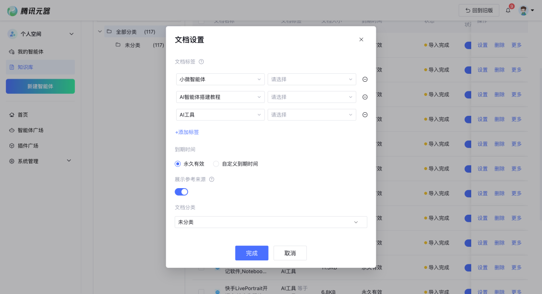Toggle the 展示参考来源 switch

tap(182, 192)
